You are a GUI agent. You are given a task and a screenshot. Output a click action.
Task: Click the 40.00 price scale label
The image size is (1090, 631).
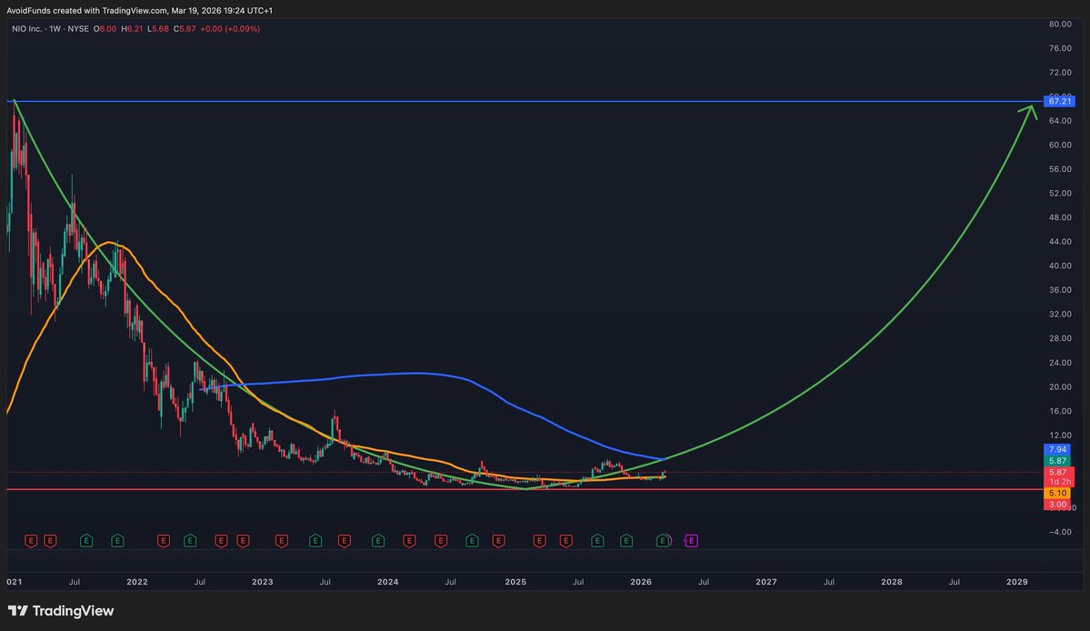1060,266
